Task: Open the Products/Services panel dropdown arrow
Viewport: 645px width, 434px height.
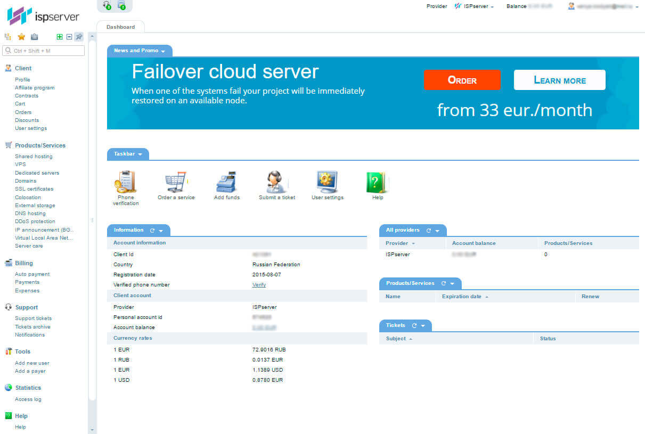Action: 452,284
